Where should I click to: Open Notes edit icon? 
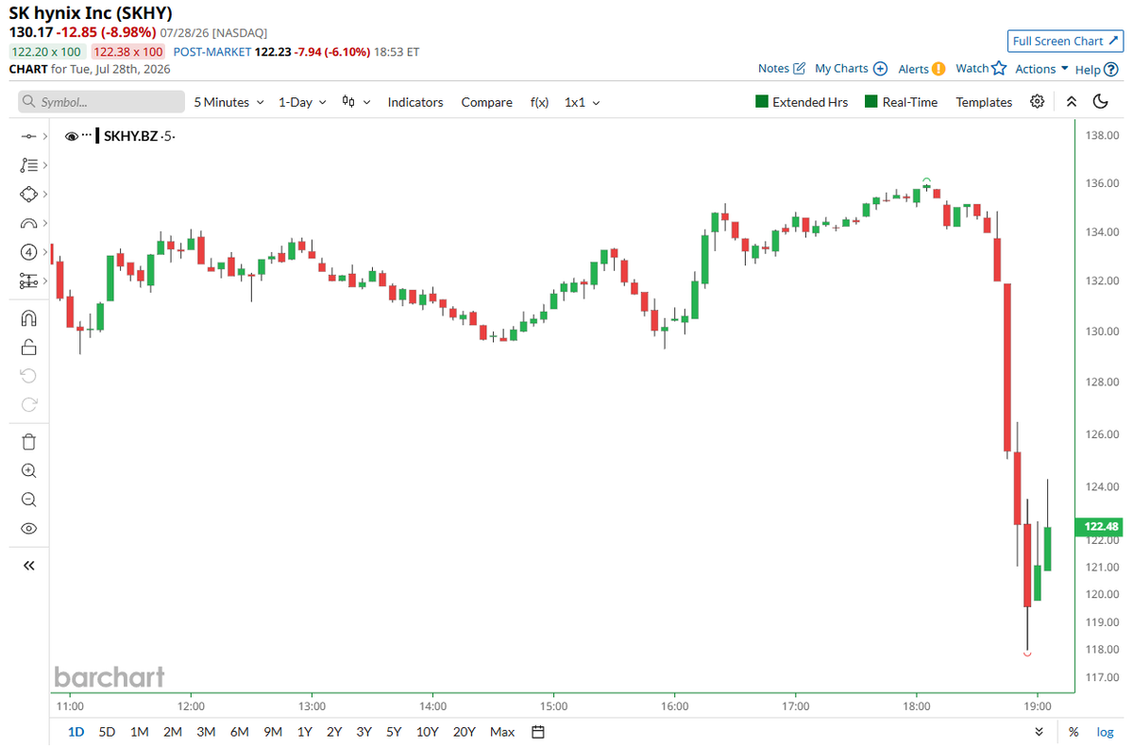coord(799,68)
